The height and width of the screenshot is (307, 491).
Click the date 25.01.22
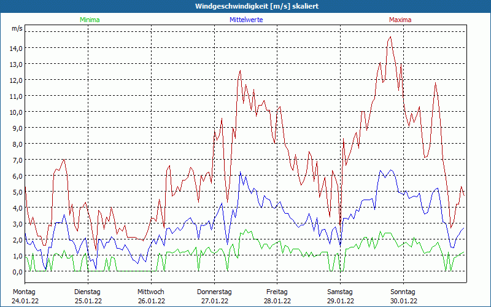[x=88, y=301]
